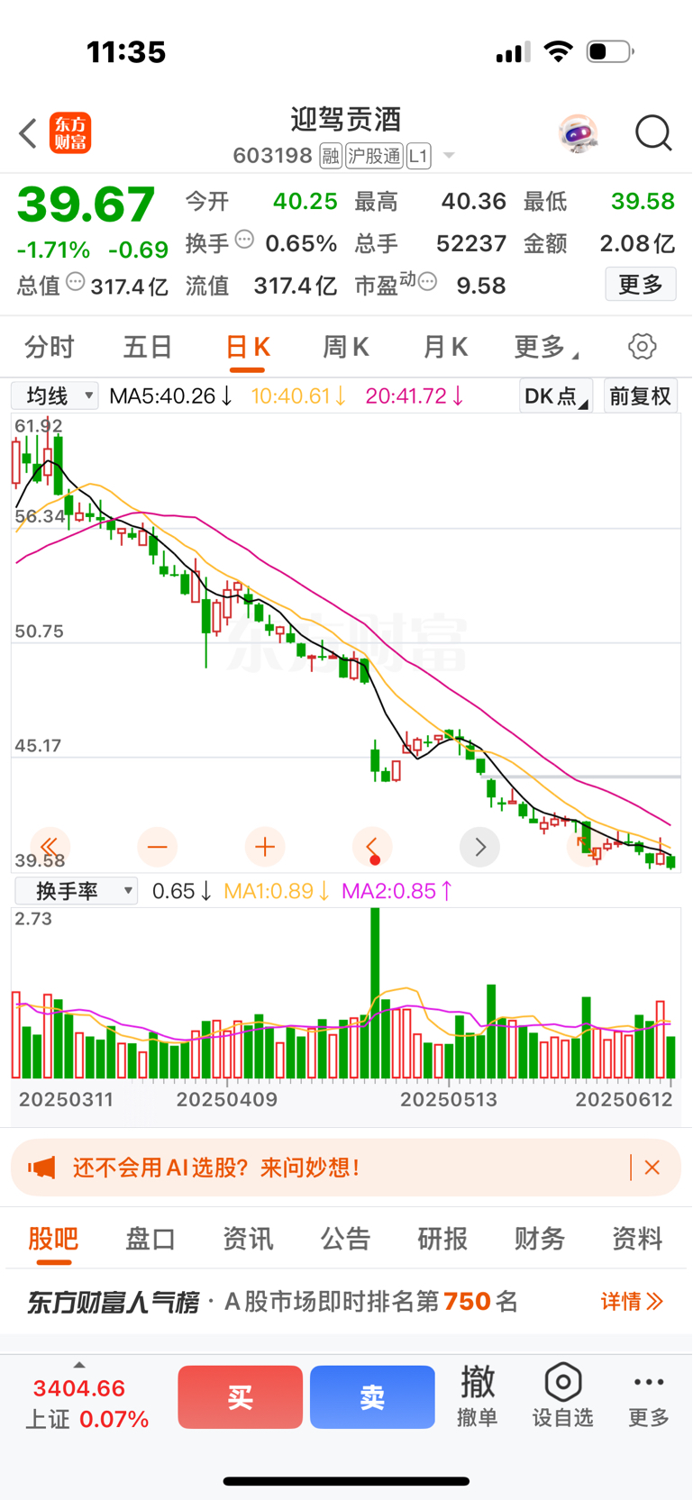Tap the battery icon in status bar

610,51
